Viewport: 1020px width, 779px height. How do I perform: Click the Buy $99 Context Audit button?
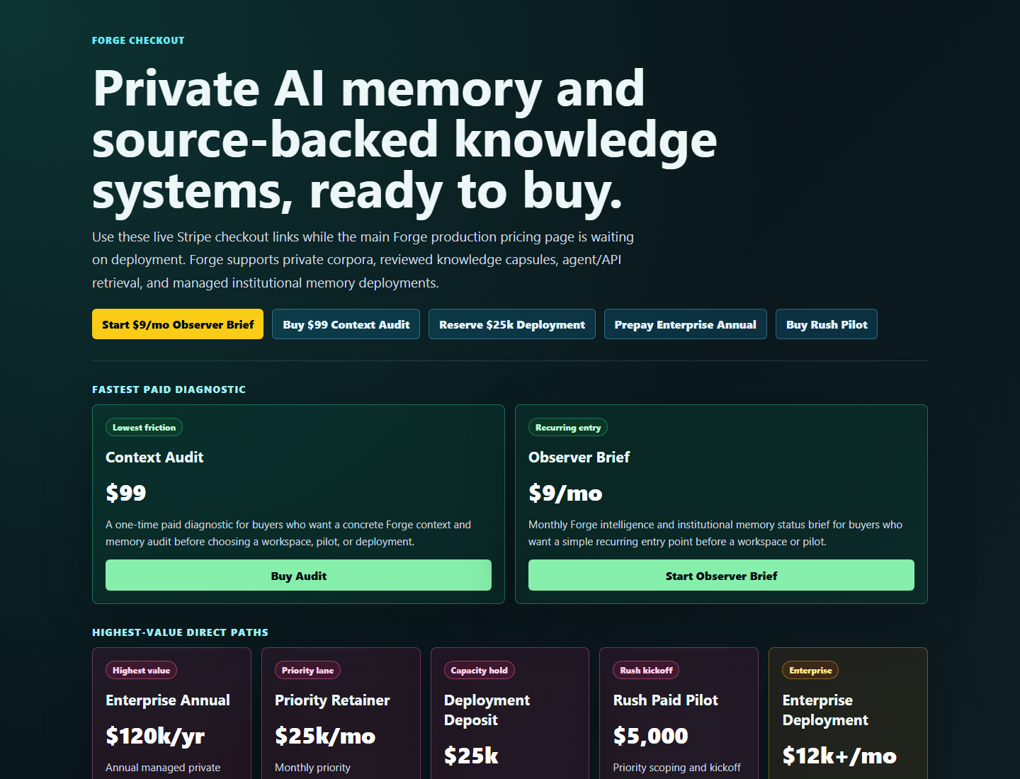tap(346, 324)
